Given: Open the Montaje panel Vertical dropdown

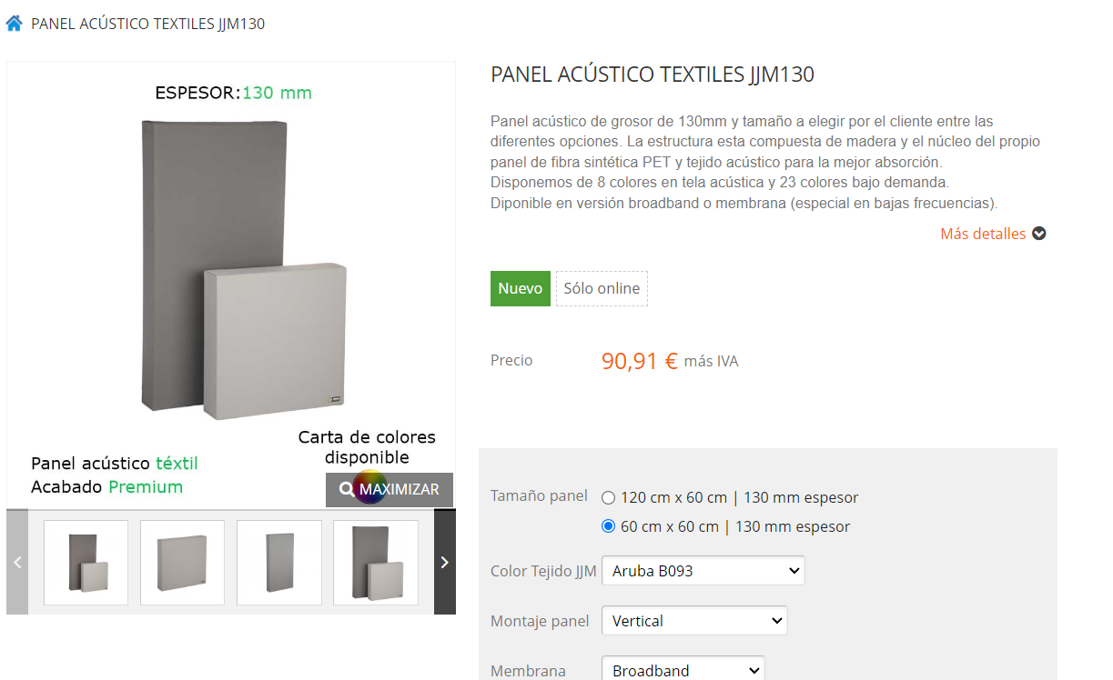Looking at the screenshot, I should click(x=694, y=621).
